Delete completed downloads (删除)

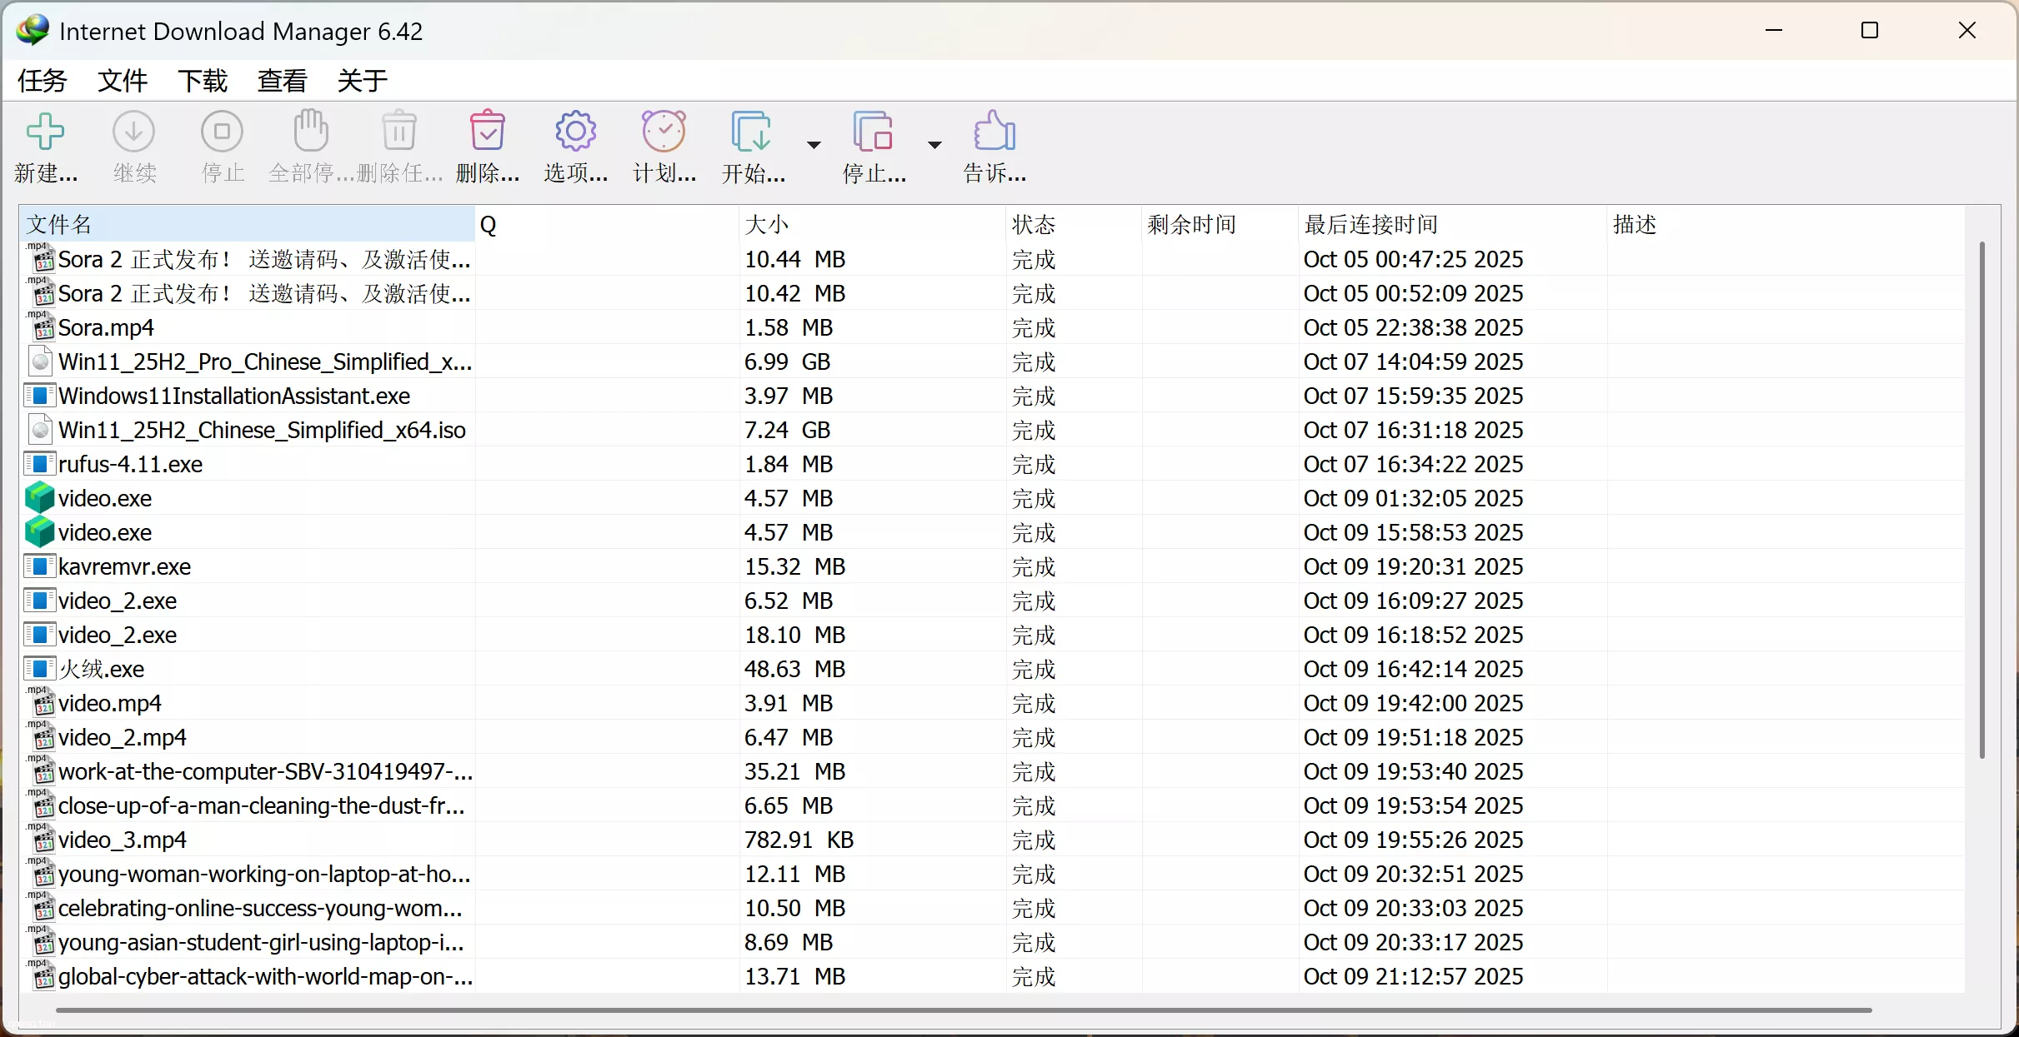coord(487,146)
